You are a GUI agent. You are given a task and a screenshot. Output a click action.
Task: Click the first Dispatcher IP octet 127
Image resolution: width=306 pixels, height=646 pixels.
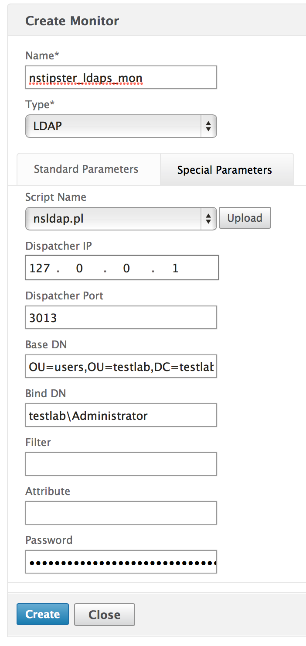[x=40, y=268]
